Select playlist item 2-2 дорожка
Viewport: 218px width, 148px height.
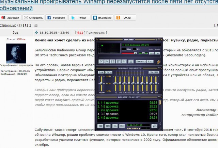(x=127, y=110)
